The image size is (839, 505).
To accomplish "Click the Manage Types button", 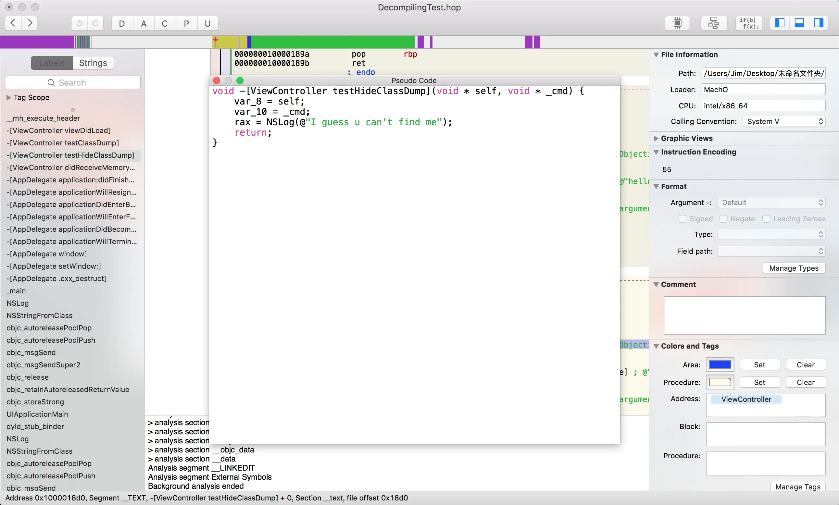I will [x=794, y=268].
